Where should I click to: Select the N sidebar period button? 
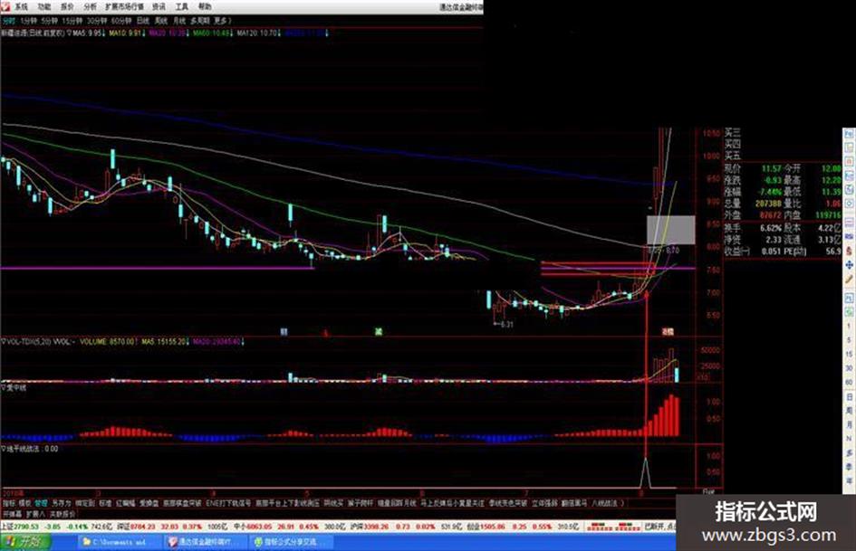tap(849, 439)
